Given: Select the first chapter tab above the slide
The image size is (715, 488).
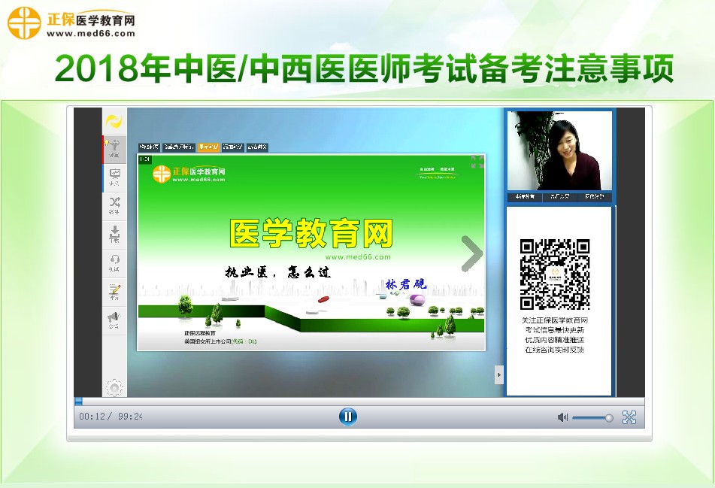Looking at the screenshot, I should pyautogui.click(x=149, y=147).
